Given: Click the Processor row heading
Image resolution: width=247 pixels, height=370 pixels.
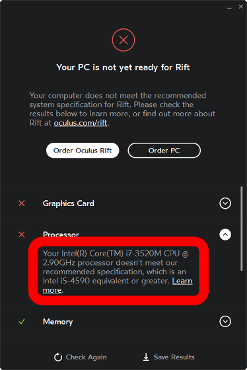Looking at the screenshot, I should (61, 234).
